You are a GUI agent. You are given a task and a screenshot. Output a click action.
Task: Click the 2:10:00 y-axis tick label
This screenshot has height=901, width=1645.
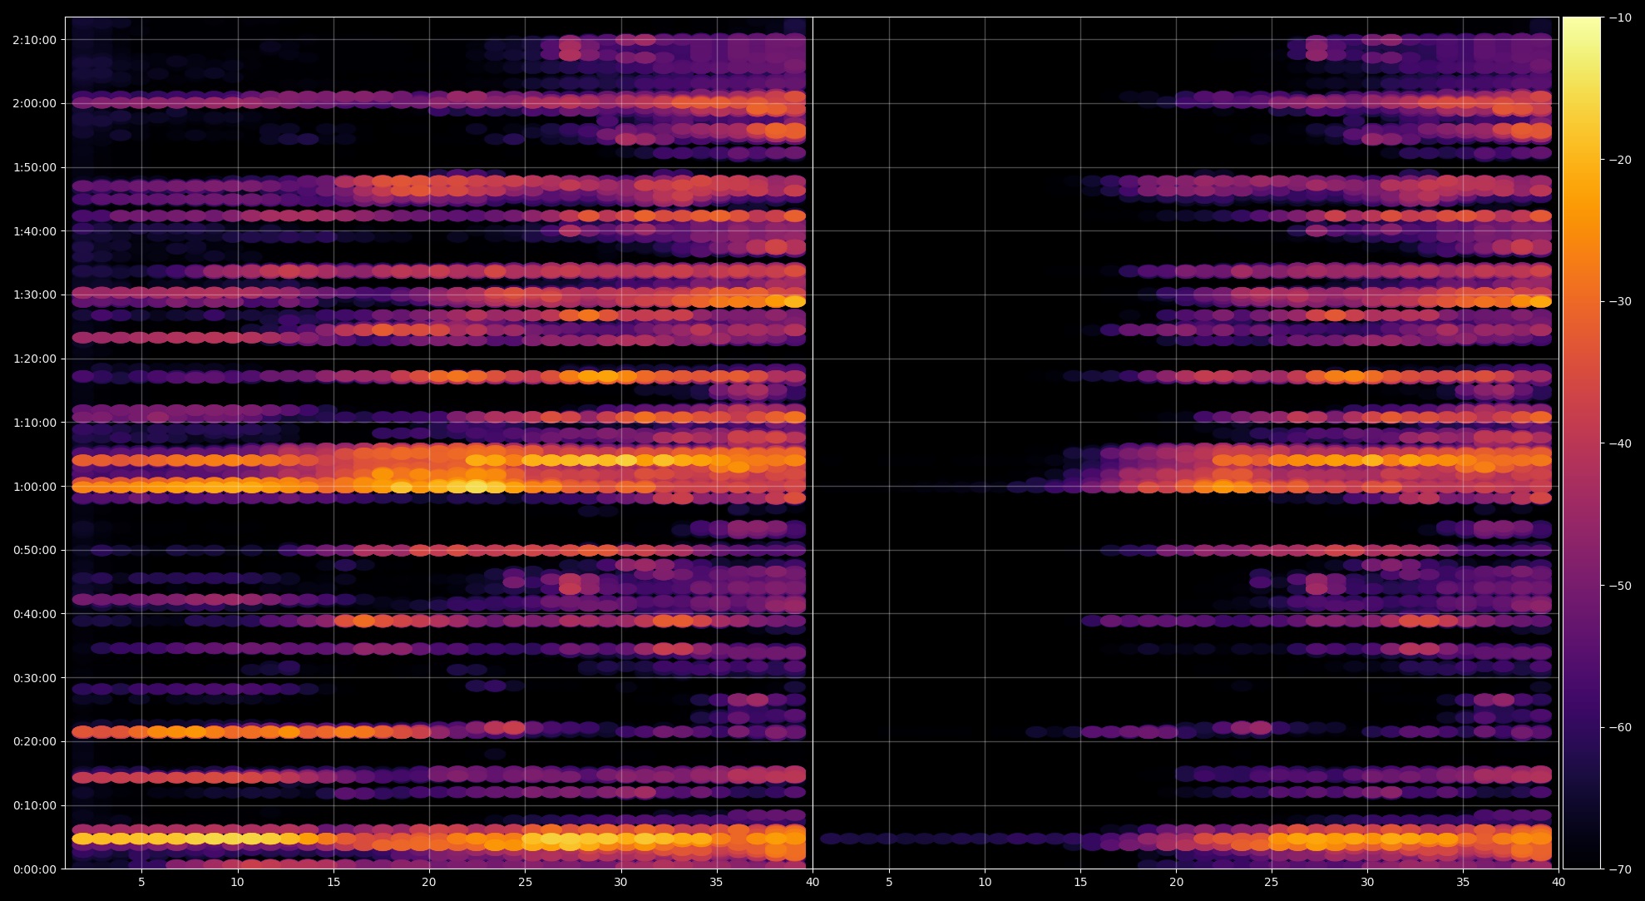tap(34, 40)
